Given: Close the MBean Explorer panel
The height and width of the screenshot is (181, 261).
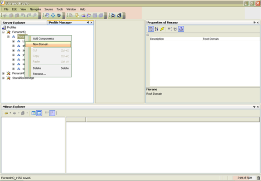Looking at the screenshot, I should coord(258,107).
